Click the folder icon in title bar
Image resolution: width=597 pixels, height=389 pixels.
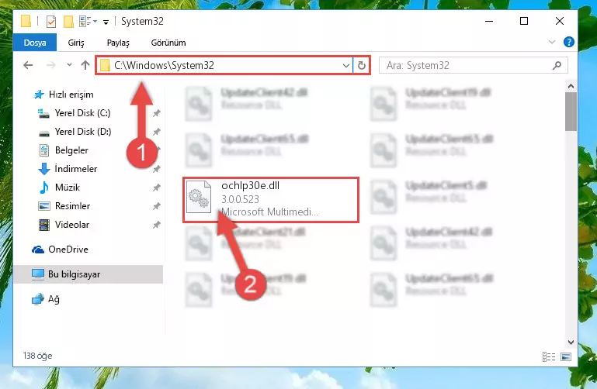(x=26, y=21)
